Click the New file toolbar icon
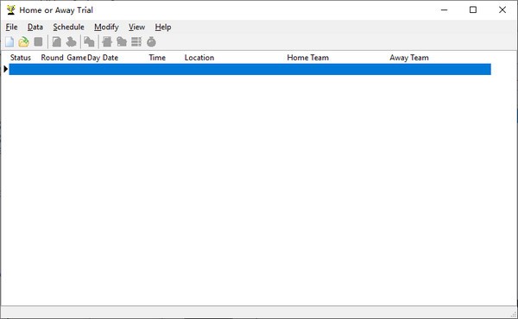This screenshot has height=319, width=518. click(9, 42)
